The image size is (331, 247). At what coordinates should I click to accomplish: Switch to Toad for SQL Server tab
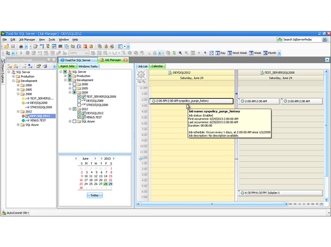tap(78, 60)
